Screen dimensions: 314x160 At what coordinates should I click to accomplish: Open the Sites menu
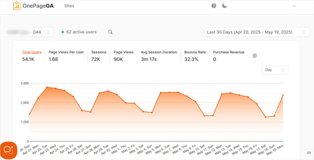coord(69,6)
